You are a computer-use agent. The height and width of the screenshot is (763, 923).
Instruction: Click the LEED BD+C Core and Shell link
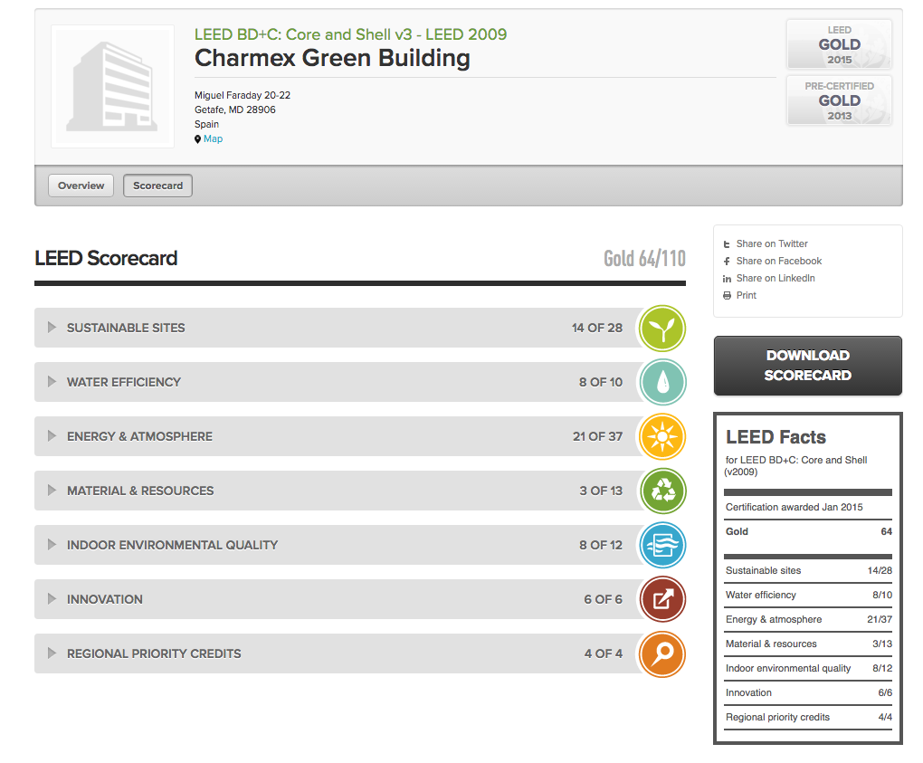point(350,34)
